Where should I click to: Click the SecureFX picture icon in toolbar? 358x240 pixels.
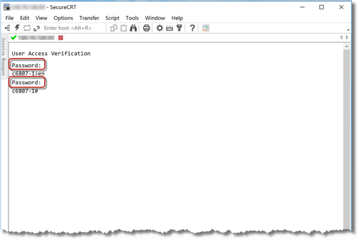(206, 28)
